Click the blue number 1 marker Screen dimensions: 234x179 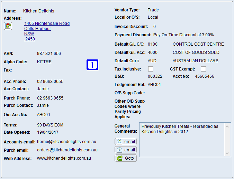[x=92, y=65]
